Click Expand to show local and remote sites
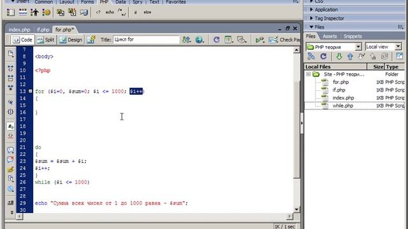Screen dimensions: 408x229 point(400,57)
